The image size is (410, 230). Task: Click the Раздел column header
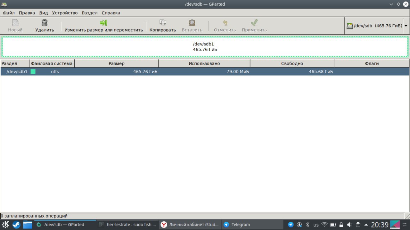click(15, 63)
